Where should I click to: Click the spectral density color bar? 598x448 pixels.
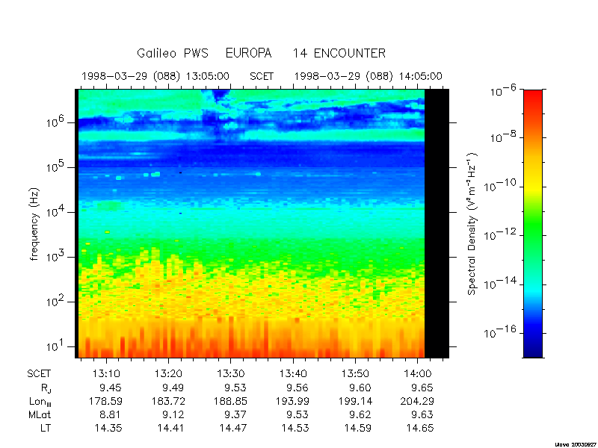click(533, 223)
